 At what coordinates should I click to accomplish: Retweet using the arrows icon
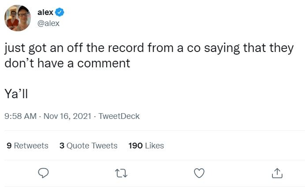click(121, 173)
